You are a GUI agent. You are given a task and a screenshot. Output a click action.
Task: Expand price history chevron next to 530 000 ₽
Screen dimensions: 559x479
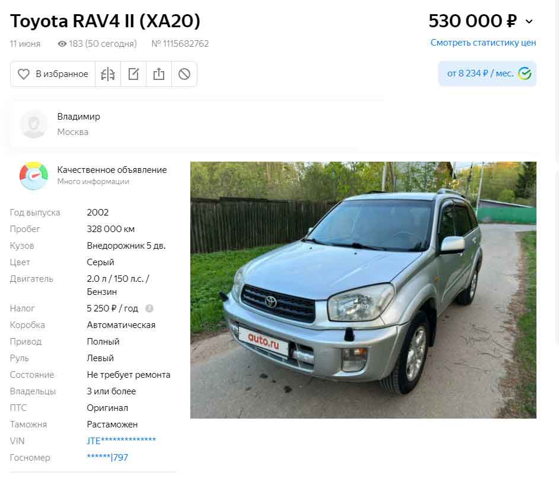[x=529, y=22]
